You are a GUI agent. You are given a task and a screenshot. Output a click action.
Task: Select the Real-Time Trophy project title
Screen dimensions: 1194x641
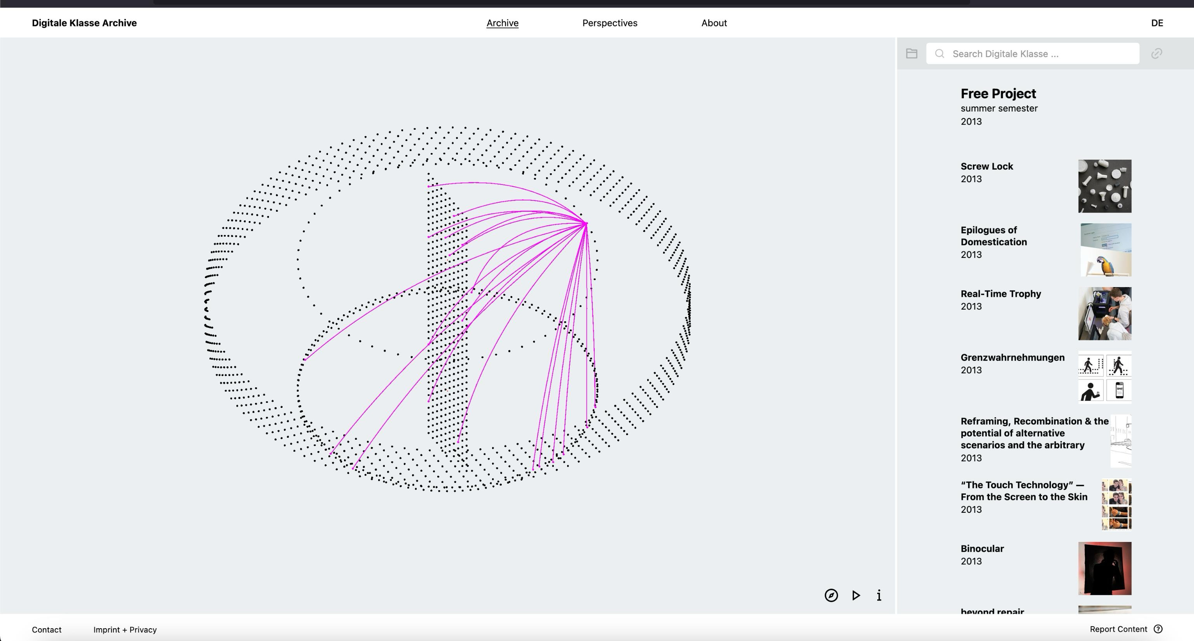pyautogui.click(x=1001, y=294)
